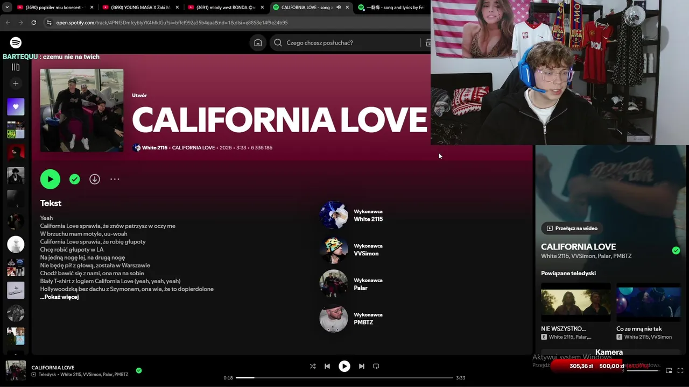Create a playlist with the plus icon

pyautogui.click(x=16, y=83)
